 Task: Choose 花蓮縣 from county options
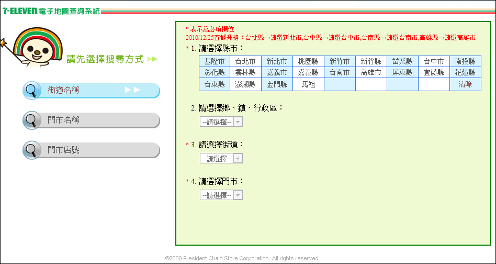pos(465,73)
